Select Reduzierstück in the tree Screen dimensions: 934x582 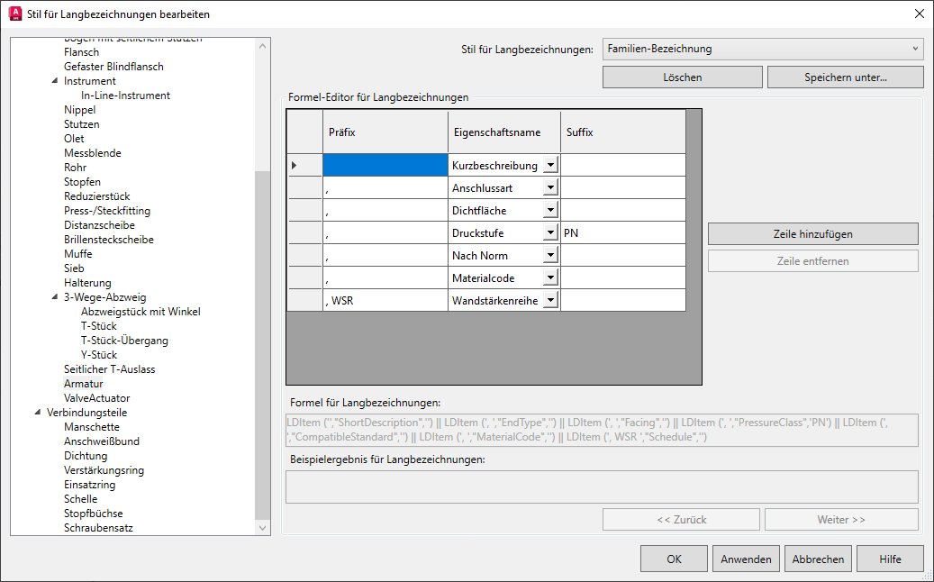coord(97,196)
